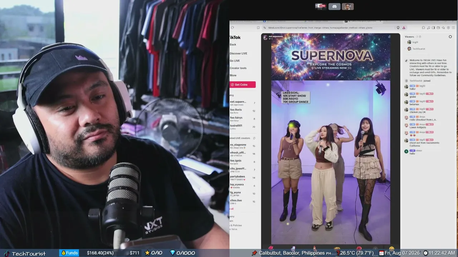
Task: Open the luxira001 live channel
Action: pyautogui.click(x=243, y=127)
